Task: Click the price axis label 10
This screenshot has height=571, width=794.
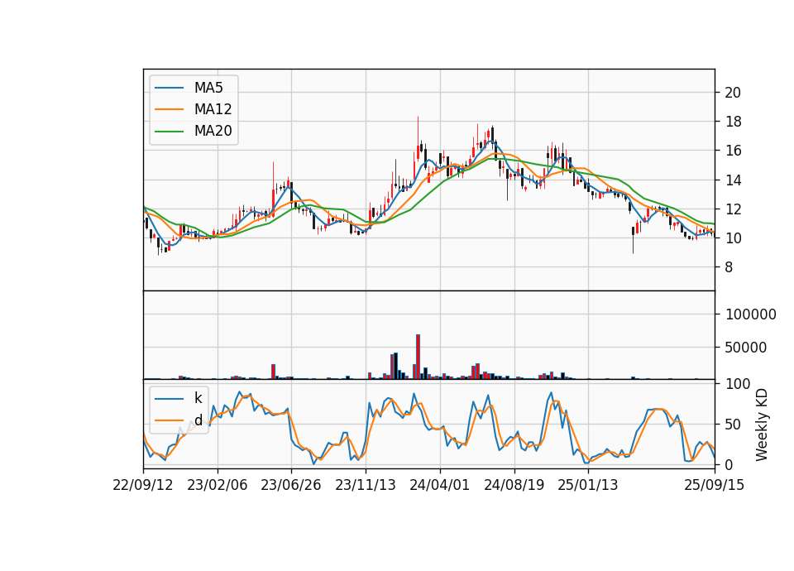Action: [733, 238]
